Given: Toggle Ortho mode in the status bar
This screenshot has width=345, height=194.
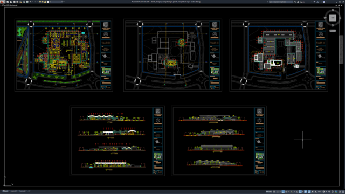Looking at the screenshot, I should pyautogui.click(x=283, y=192).
